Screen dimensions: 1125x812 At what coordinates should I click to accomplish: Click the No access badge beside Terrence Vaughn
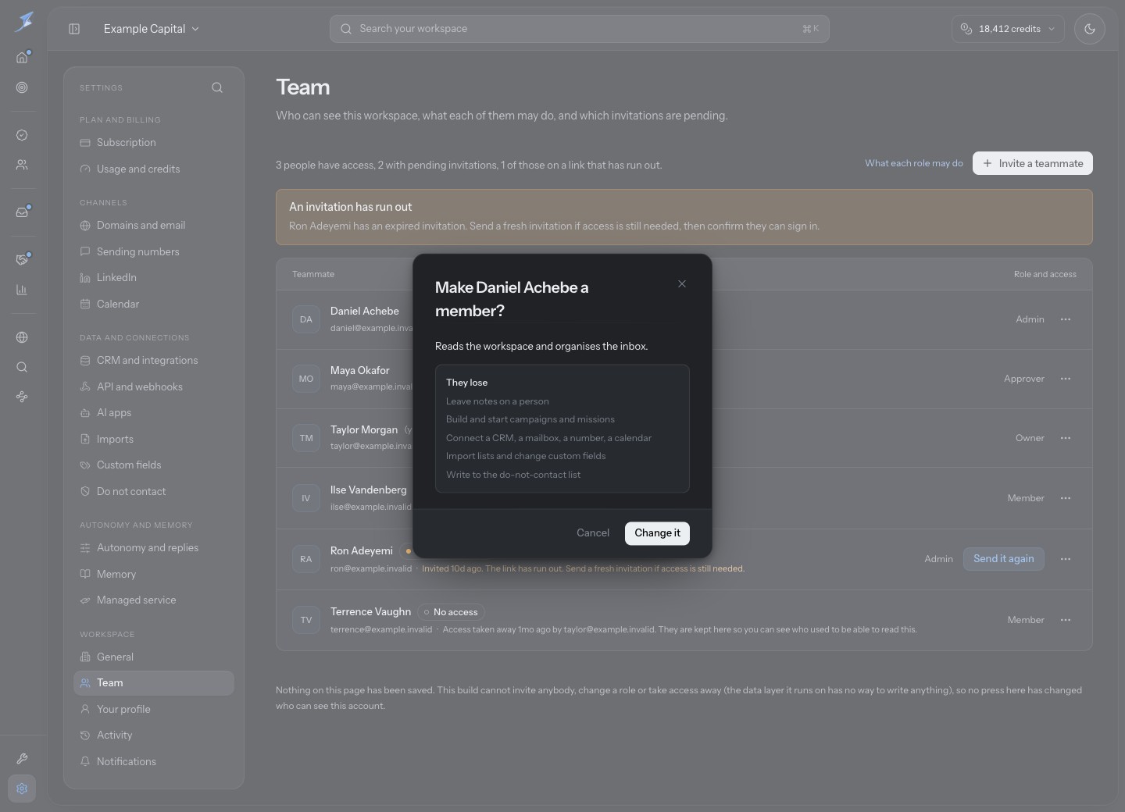(451, 612)
